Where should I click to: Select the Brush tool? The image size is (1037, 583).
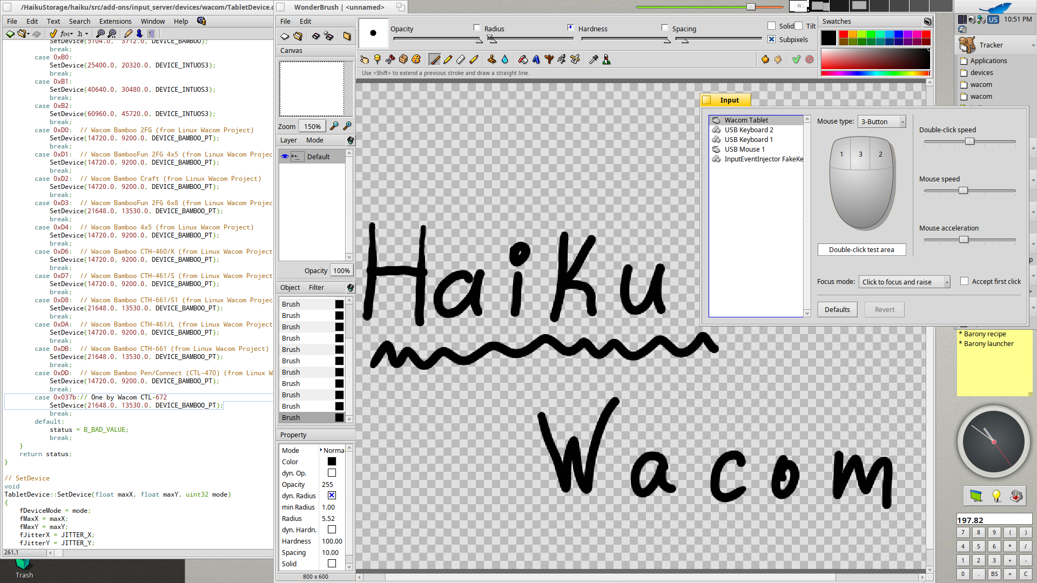(x=434, y=59)
